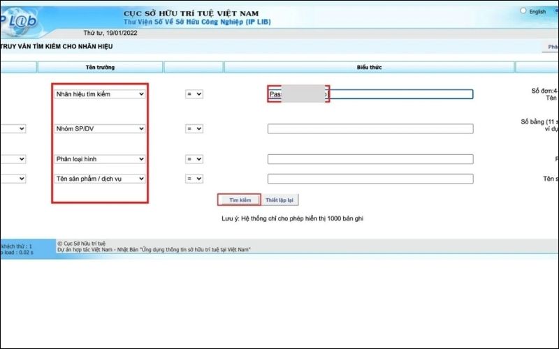
Task: Open the leftmost dropdown in 'Nhóm SP/DV' row
Action: 13,129
